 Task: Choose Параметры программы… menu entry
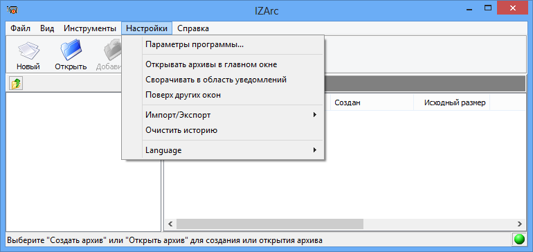[222, 44]
